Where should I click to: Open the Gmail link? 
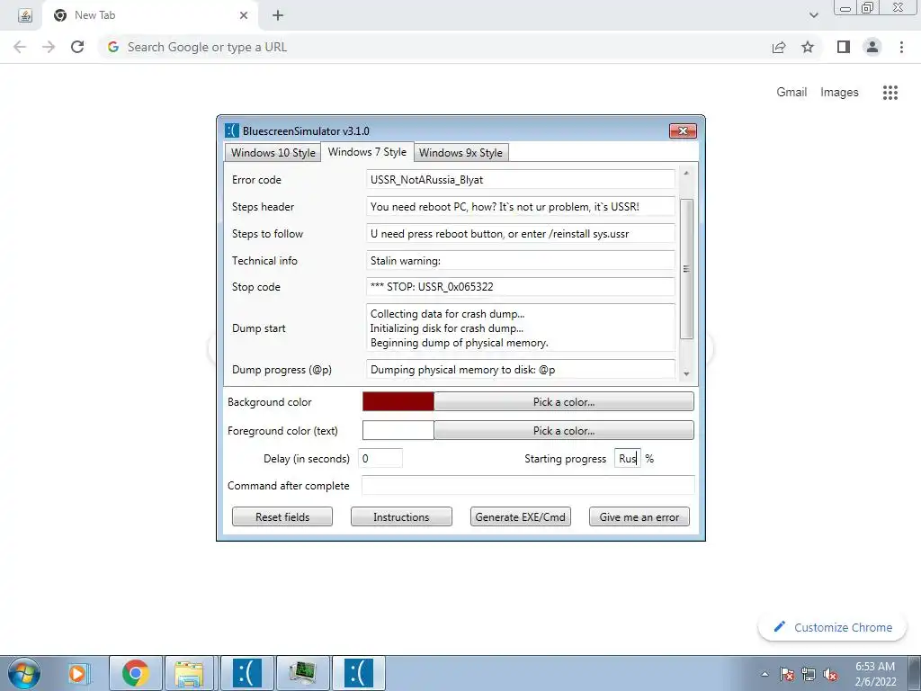791,93
